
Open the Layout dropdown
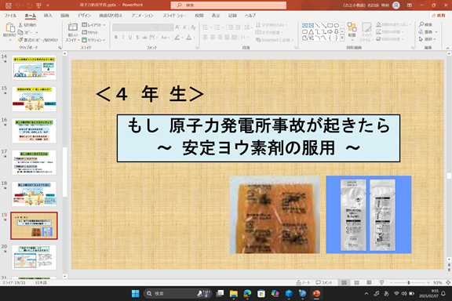tap(93, 25)
